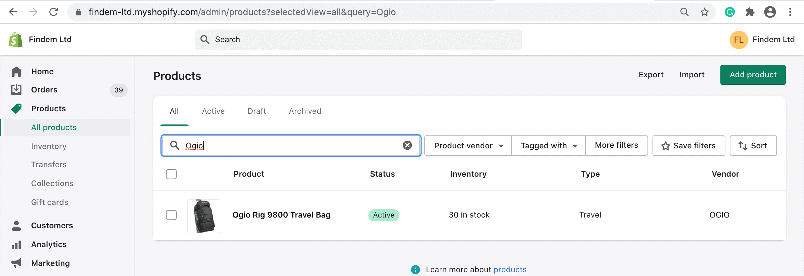This screenshot has width=804, height=276.
Task: Follow the products help link
Action: 510,270
